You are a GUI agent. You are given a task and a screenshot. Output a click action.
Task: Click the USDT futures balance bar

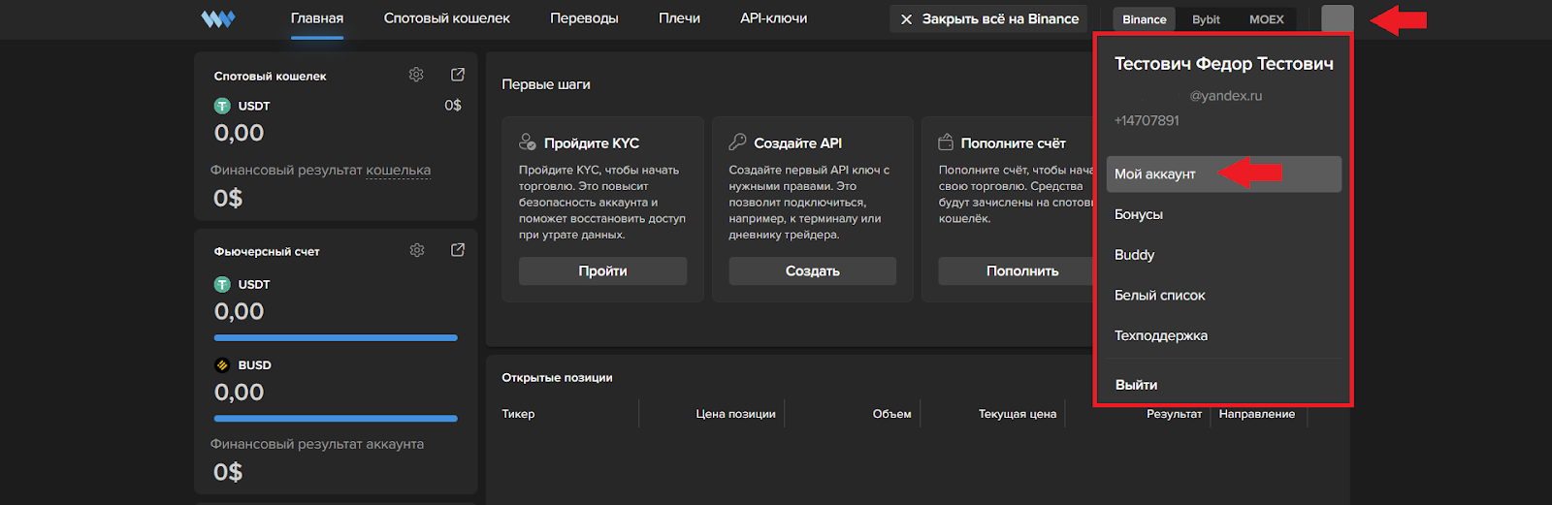point(336,338)
